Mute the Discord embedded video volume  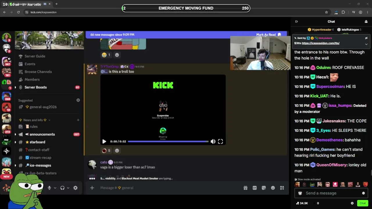pos(213,141)
